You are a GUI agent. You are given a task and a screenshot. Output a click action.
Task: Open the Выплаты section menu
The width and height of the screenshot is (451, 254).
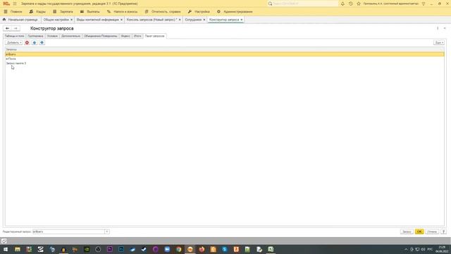pos(89,11)
